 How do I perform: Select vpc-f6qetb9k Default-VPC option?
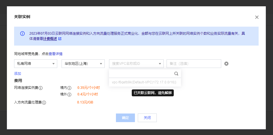click(x=144, y=83)
